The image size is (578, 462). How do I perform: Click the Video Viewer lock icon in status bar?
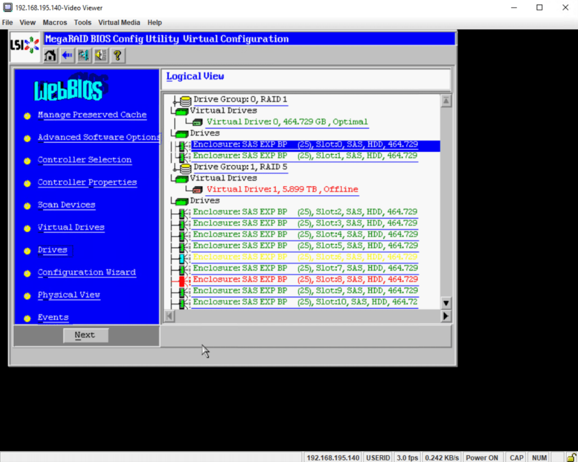[571, 457]
